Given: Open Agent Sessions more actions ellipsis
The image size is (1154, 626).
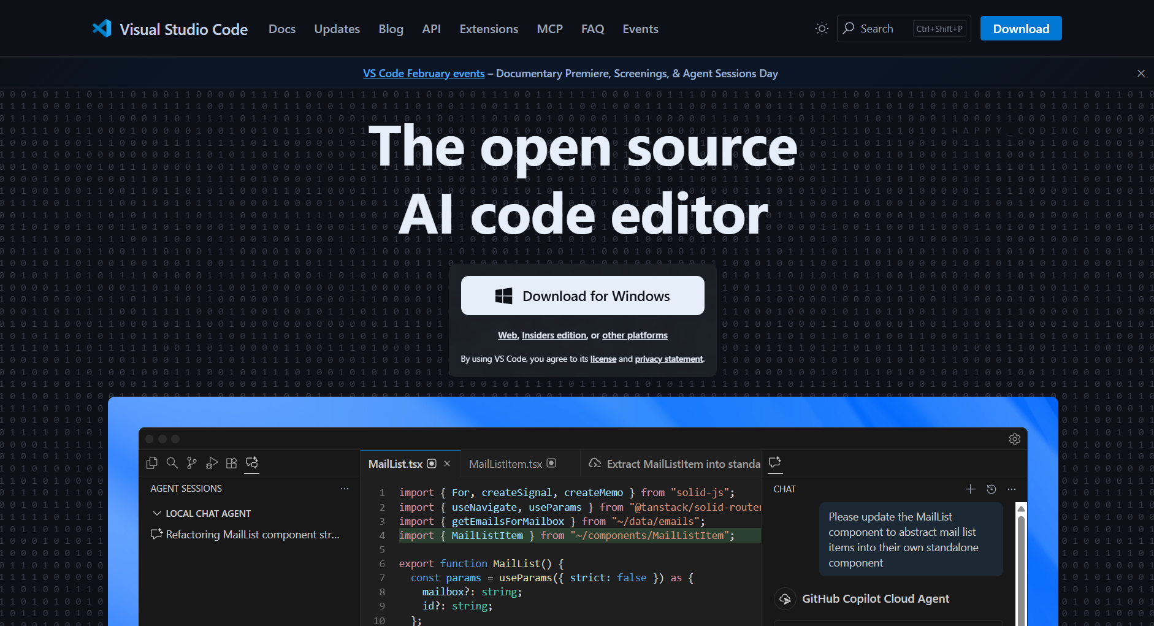Looking at the screenshot, I should coord(345,489).
